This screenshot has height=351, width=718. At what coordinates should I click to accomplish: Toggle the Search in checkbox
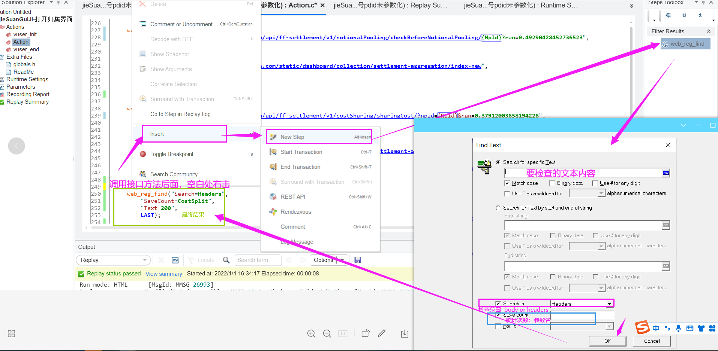[498, 303]
